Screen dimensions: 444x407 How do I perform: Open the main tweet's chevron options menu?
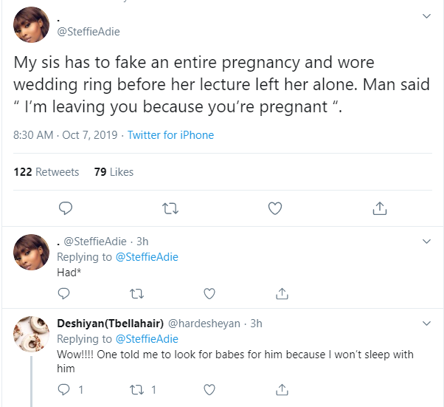pos(426,16)
